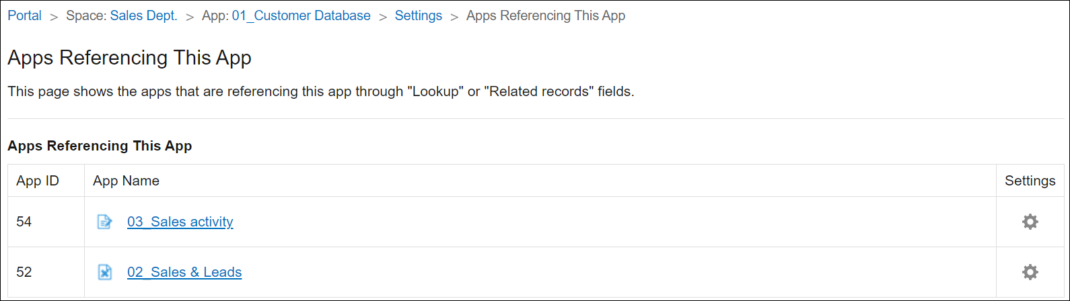Click the large page title heading
Screen dimensions: 1070x301
tap(129, 58)
